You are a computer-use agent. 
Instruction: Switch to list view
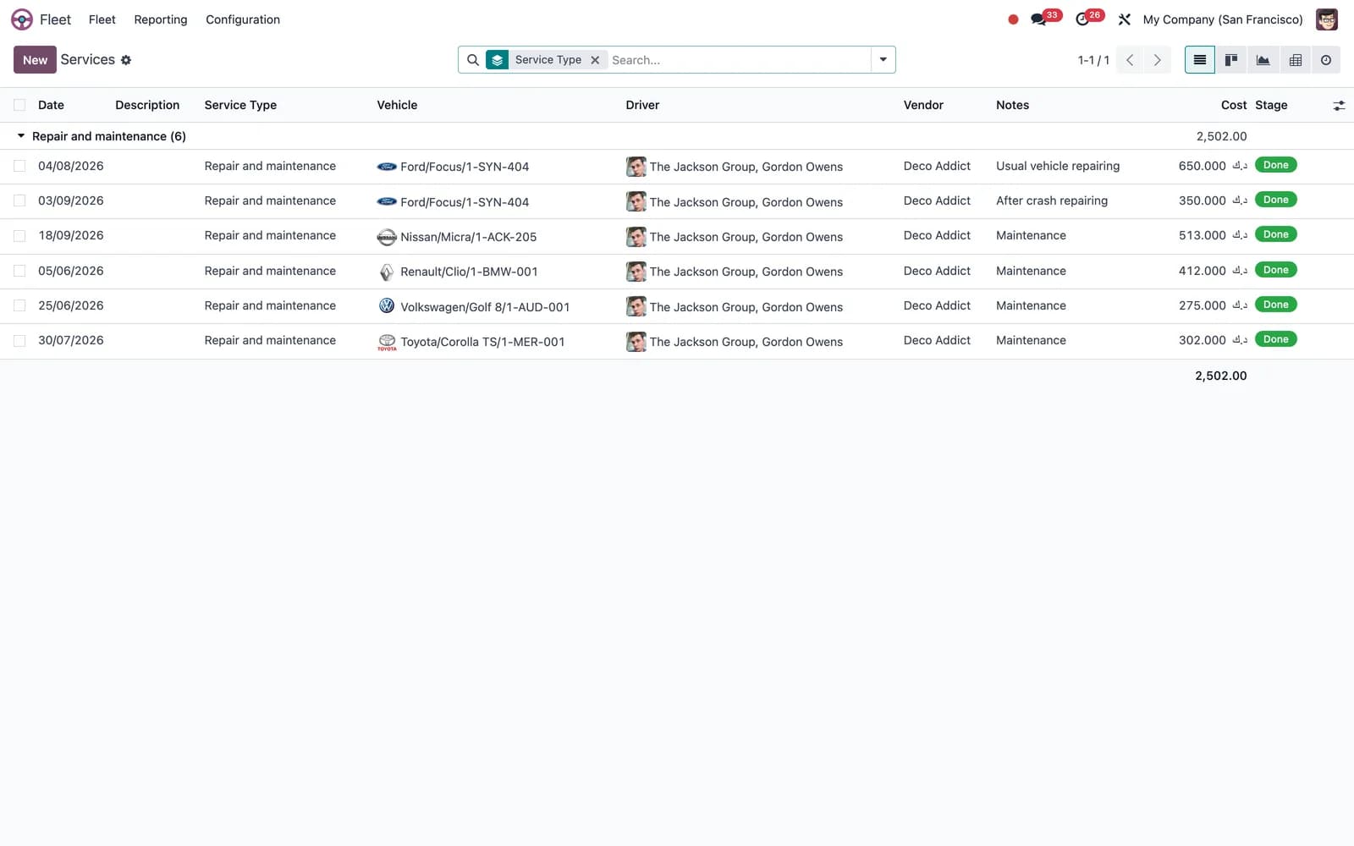pos(1200,60)
